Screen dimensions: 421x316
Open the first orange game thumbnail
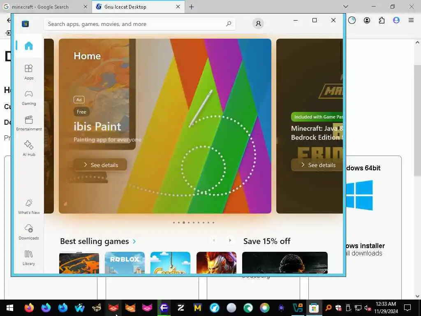tap(79, 263)
